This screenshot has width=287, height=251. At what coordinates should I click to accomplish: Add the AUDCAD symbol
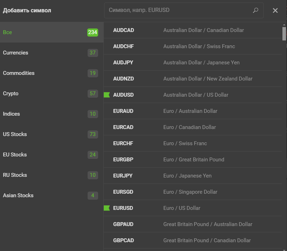[192, 30]
